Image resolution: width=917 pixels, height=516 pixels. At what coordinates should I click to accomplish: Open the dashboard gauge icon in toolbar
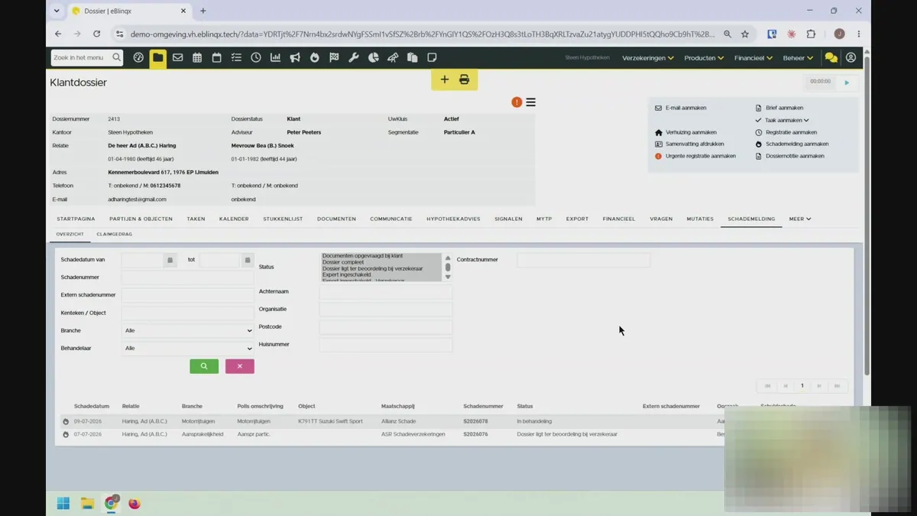point(138,57)
